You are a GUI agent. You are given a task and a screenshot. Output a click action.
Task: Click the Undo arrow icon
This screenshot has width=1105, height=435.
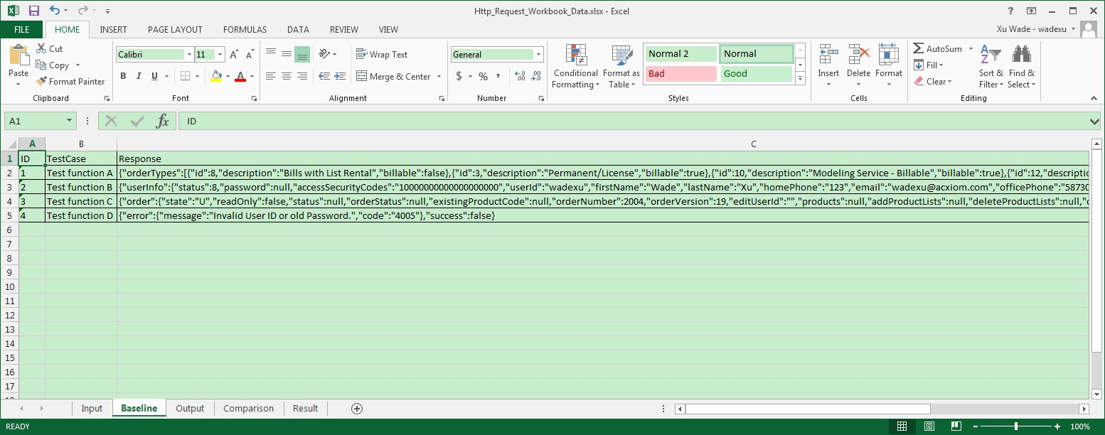coord(55,11)
